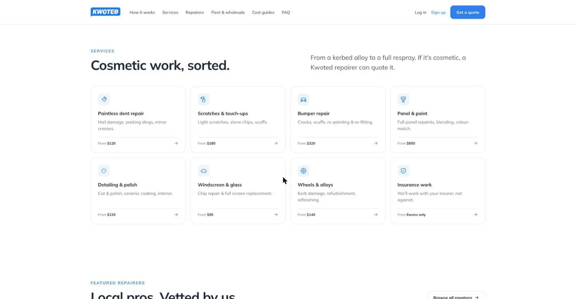Click the 'SERVICES' section label

pos(102,51)
